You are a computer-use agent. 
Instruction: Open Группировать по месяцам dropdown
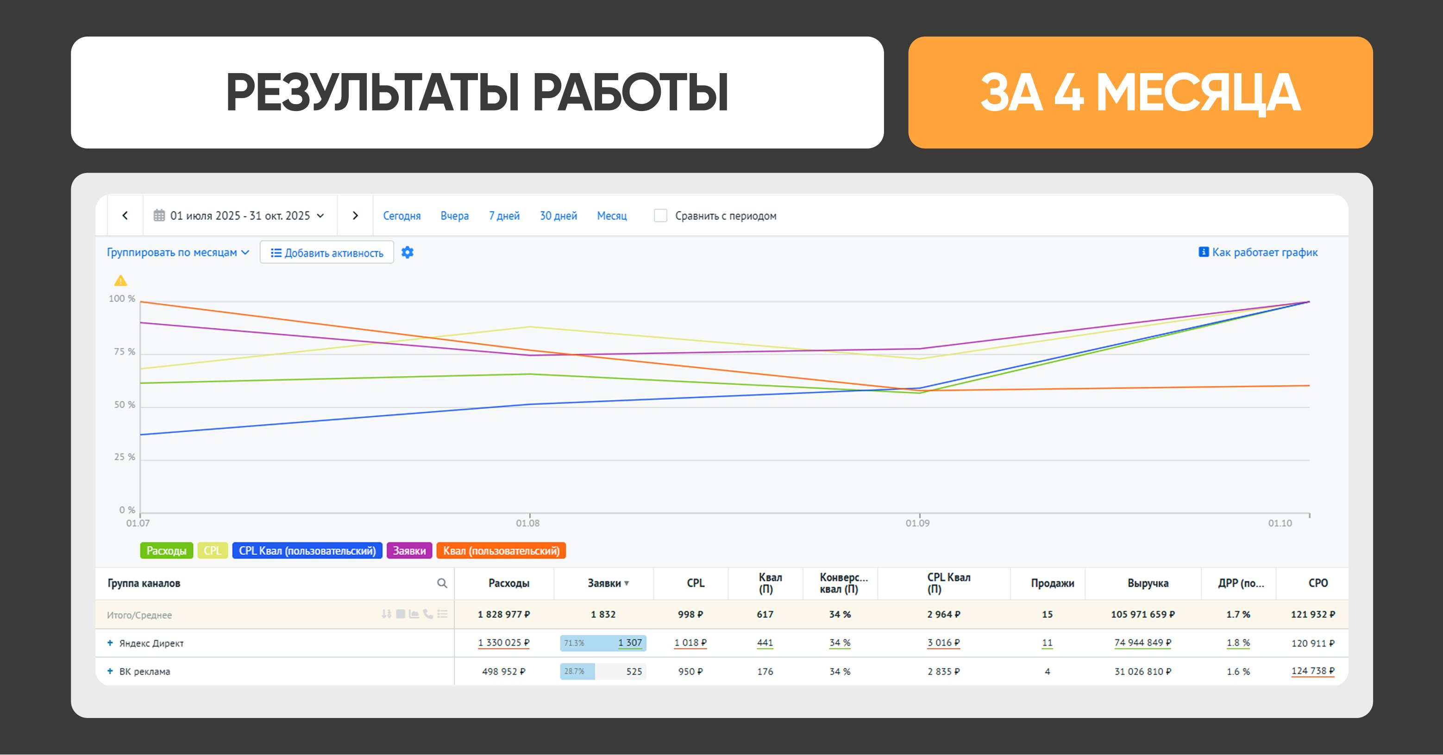pos(177,253)
